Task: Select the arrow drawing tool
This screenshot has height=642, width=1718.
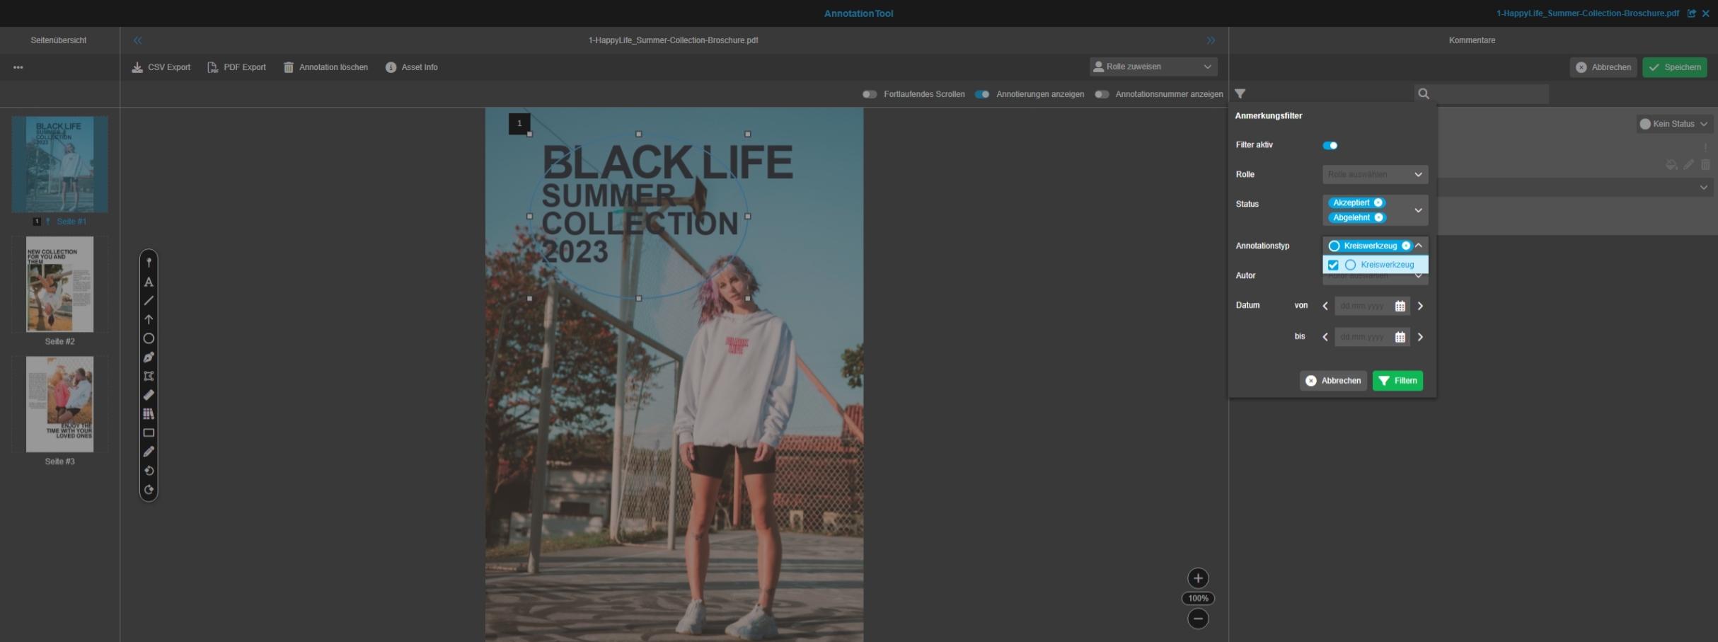Action: [149, 319]
